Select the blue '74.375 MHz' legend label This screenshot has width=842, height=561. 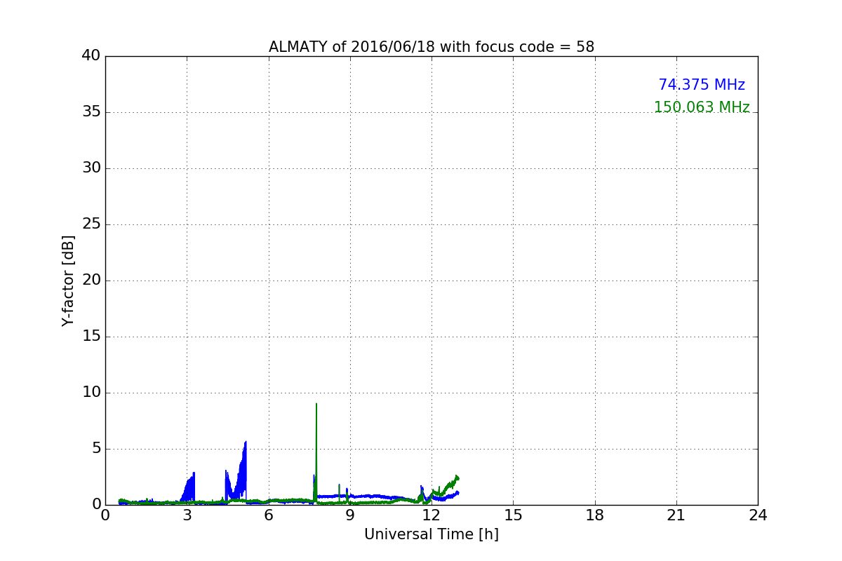(702, 85)
